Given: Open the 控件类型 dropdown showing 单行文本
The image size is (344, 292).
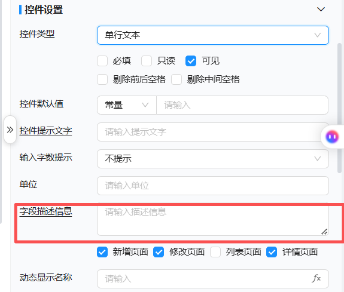Looking at the screenshot, I should [x=213, y=35].
